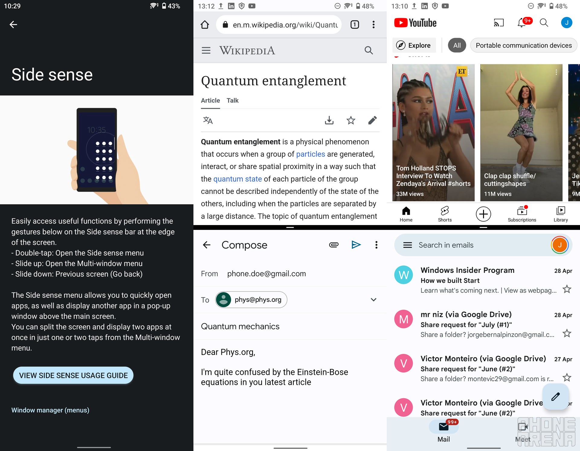Click the email send arrow icon

(x=356, y=244)
